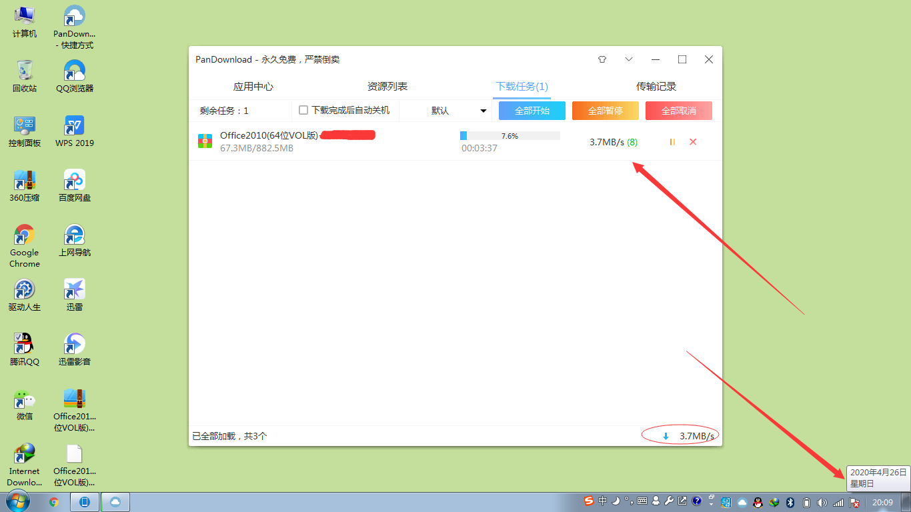Click the 00:03:37 remaining time
Image resolution: width=911 pixels, height=512 pixels.
[x=480, y=148]
